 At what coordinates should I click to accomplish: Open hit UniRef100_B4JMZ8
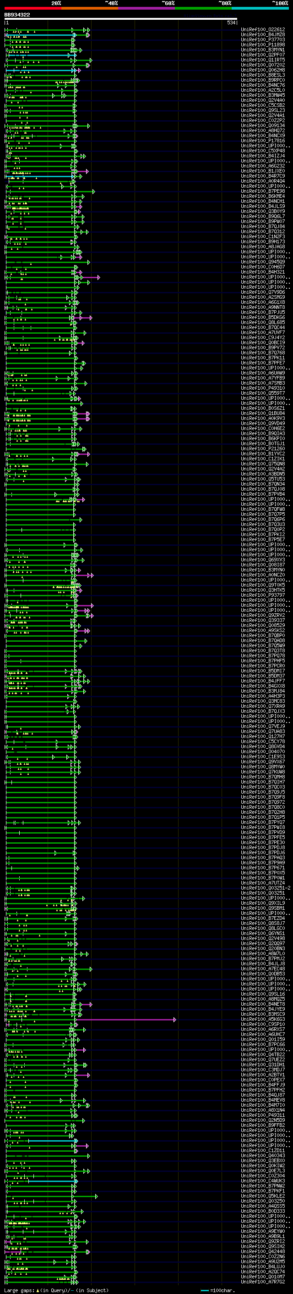click(x=263, y=35)
